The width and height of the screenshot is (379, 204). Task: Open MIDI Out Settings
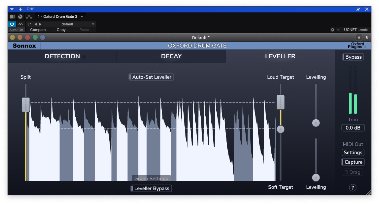click(x=353, y=153)
